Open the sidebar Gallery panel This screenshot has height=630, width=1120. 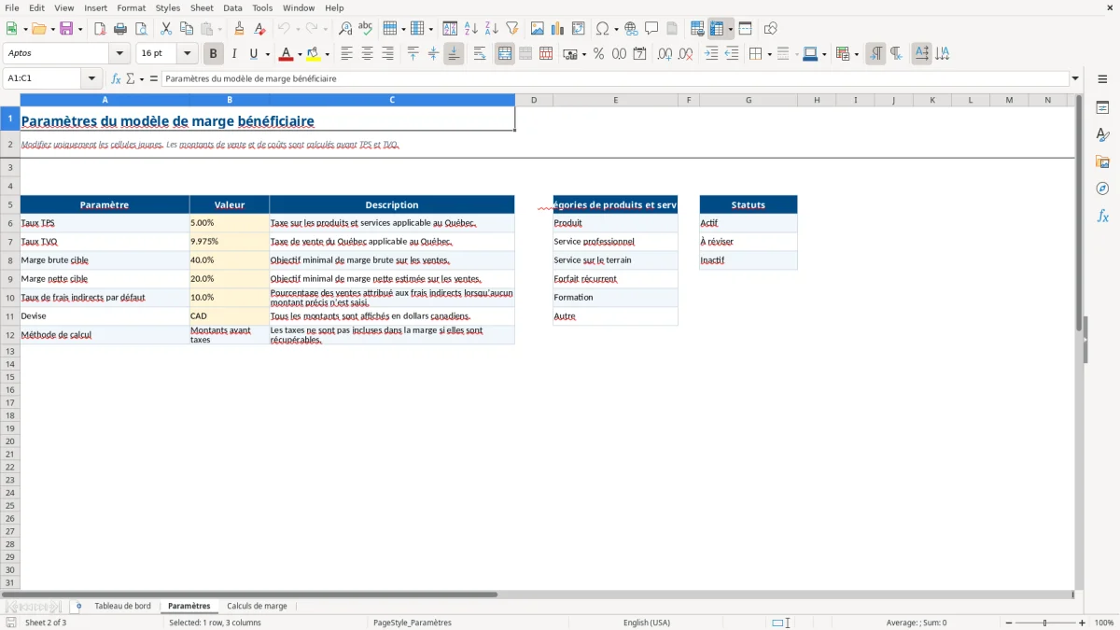point(1102,161)
